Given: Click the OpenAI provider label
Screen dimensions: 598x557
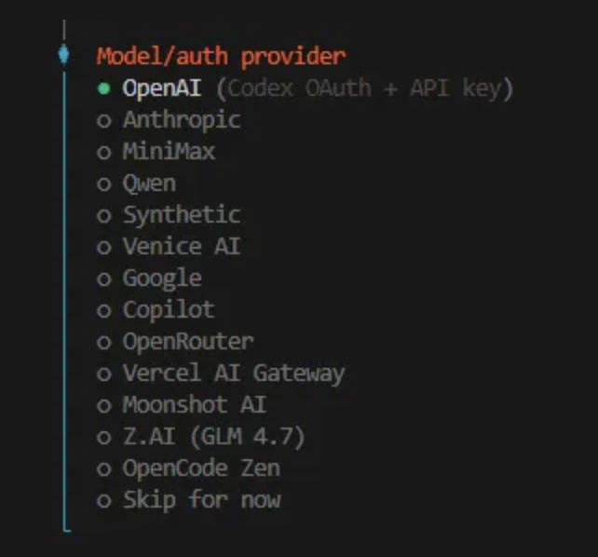Looking at the screenshot, I should pyautogui.click(x=162, y=88).
